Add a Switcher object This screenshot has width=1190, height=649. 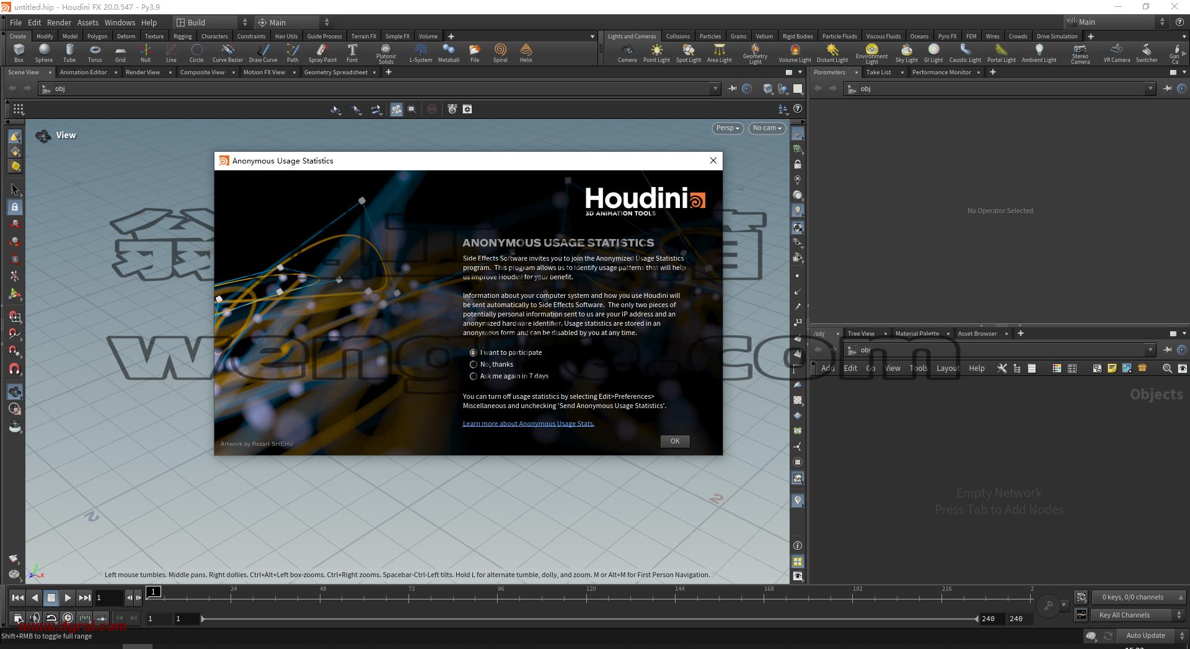[1147, 53]
